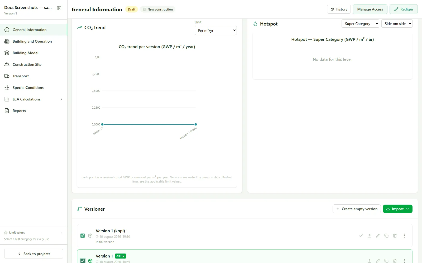Click the scales icon beside Limit values
The height and width of the screenshot is (263, 422).
click(x=6, y=232)
